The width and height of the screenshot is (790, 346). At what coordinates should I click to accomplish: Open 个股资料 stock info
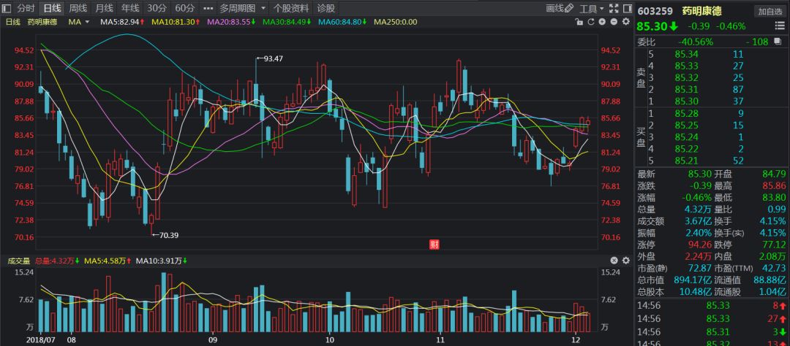290,8
